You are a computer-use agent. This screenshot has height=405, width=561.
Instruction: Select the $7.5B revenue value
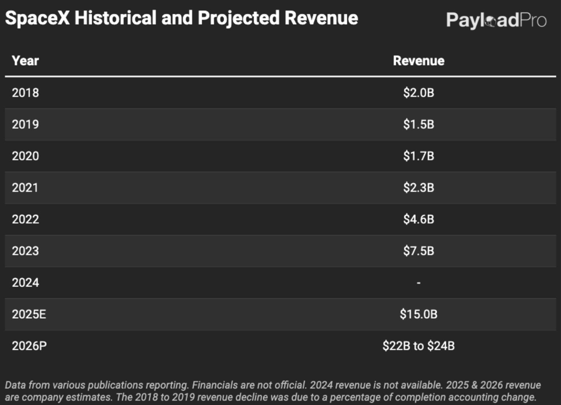pyautogui.click(x=418, y=251)
